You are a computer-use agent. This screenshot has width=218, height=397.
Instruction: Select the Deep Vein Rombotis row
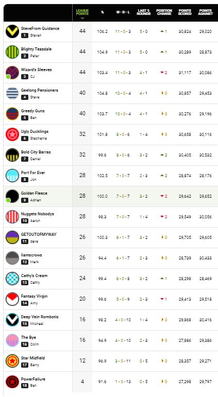111,320
